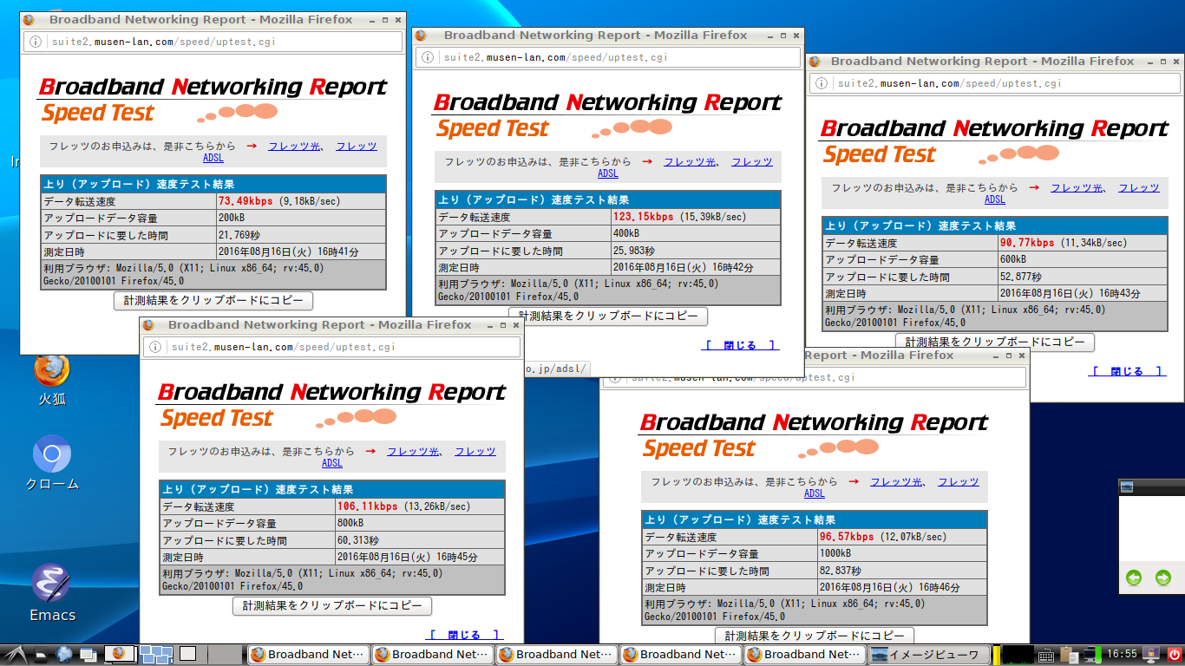Click site info icon in 200kB result window

click(x=36, y=42)
